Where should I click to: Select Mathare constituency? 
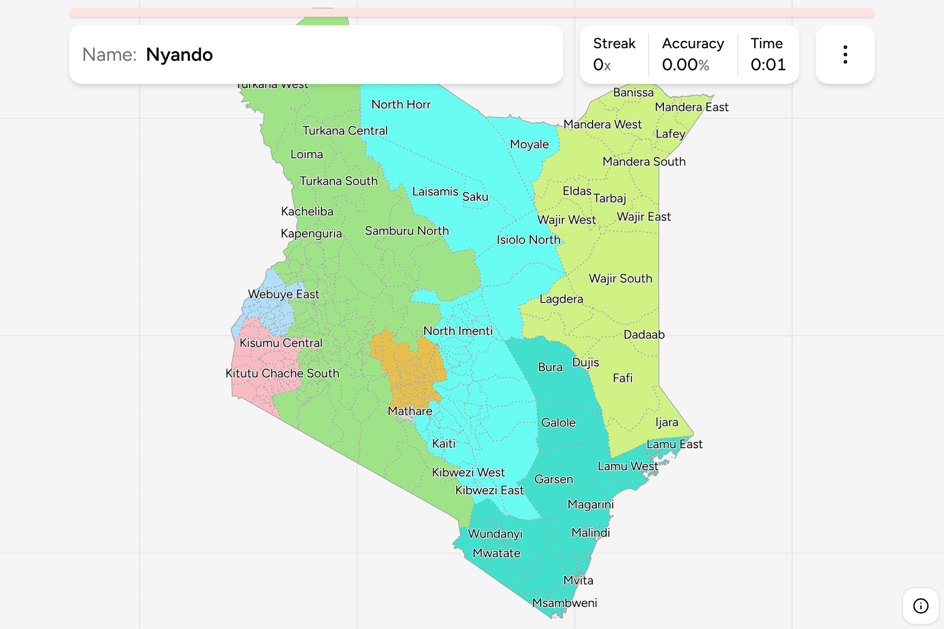[410, 411]
